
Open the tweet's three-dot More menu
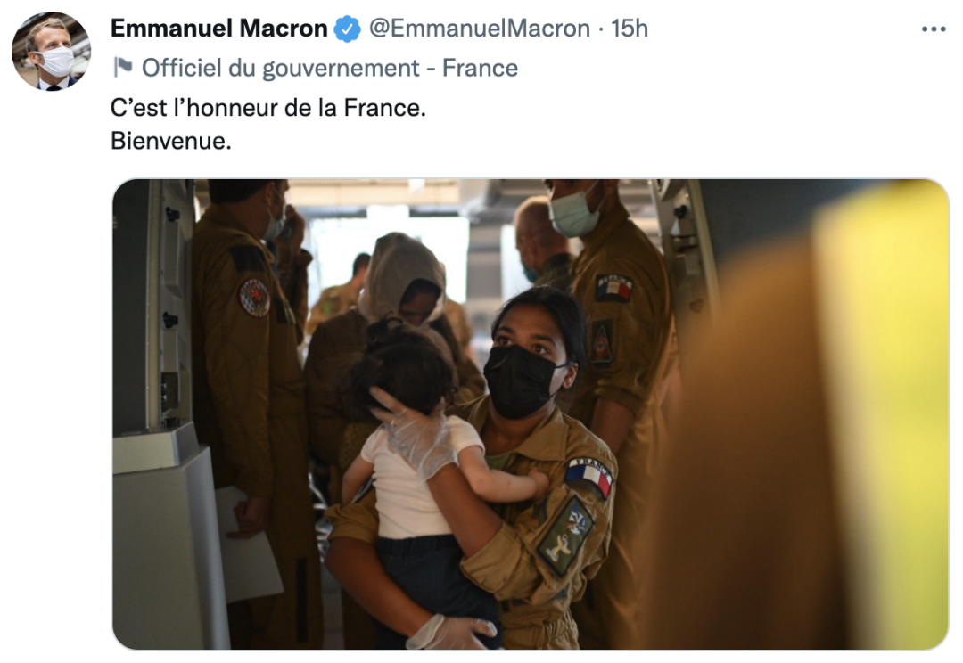pos(934,29)
